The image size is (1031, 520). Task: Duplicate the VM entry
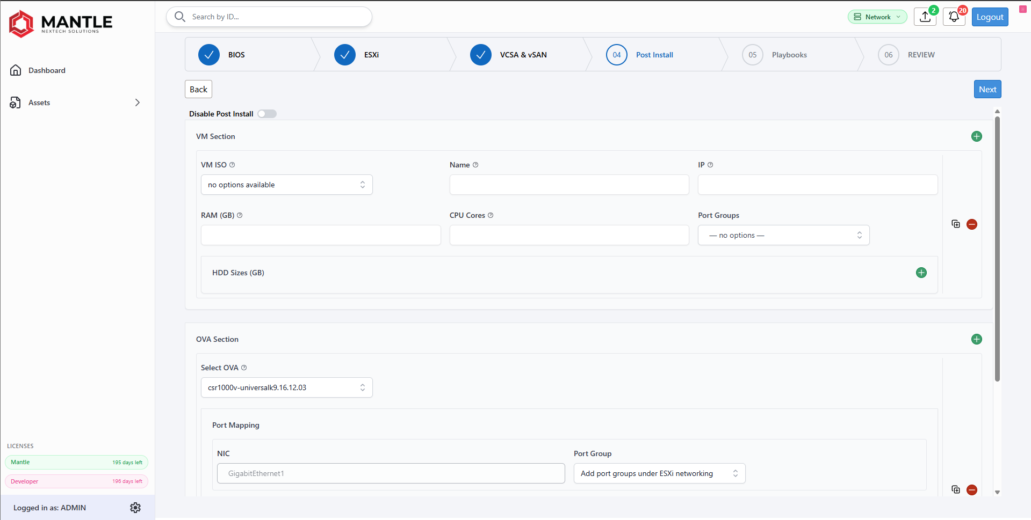(x=956, y=224)
